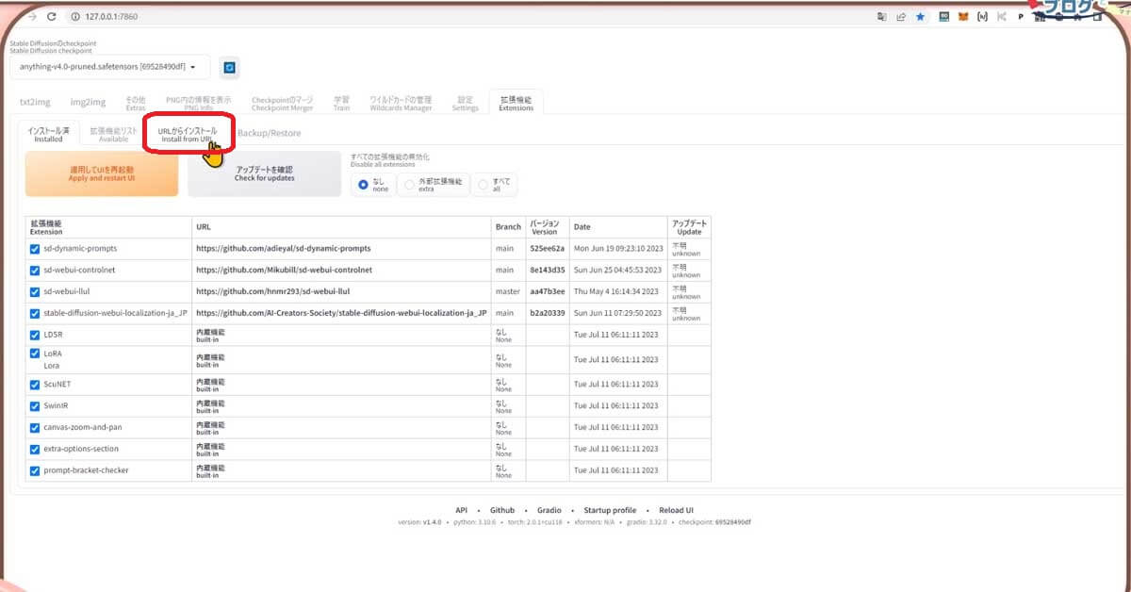
Task: Go to the Settings tab
Action: coord(465,103)
